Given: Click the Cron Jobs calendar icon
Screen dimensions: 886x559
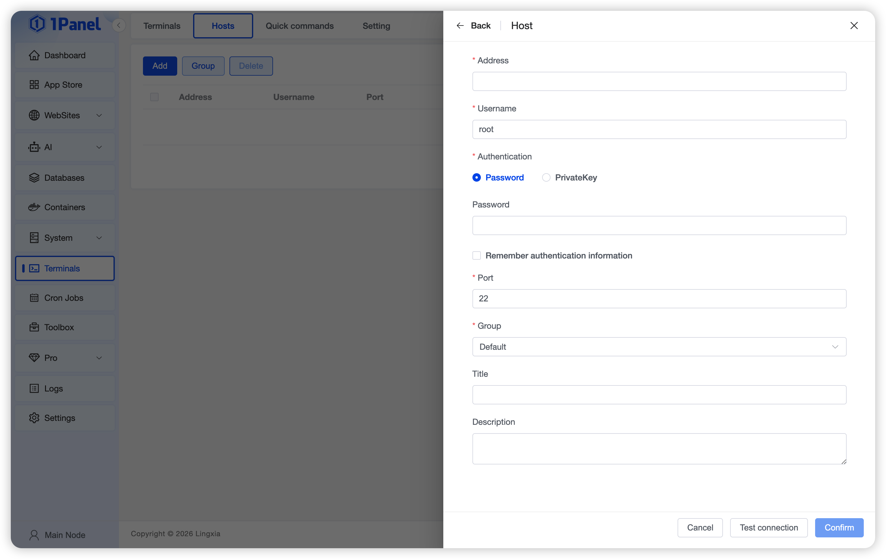Looking at the screenshot, I should [x=34, y=298].
